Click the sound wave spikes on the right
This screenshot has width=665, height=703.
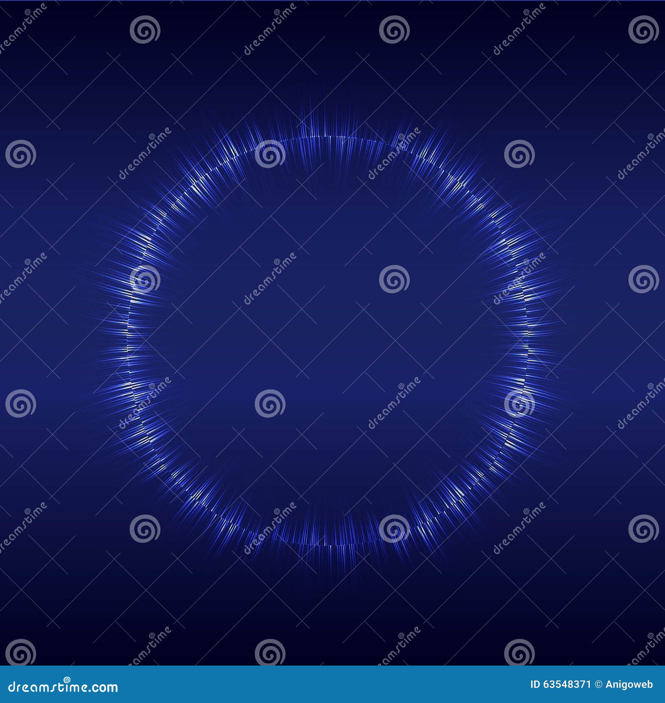pos(528,354)
